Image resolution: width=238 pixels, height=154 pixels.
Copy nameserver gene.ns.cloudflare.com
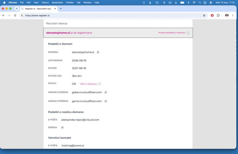point(106,101)
